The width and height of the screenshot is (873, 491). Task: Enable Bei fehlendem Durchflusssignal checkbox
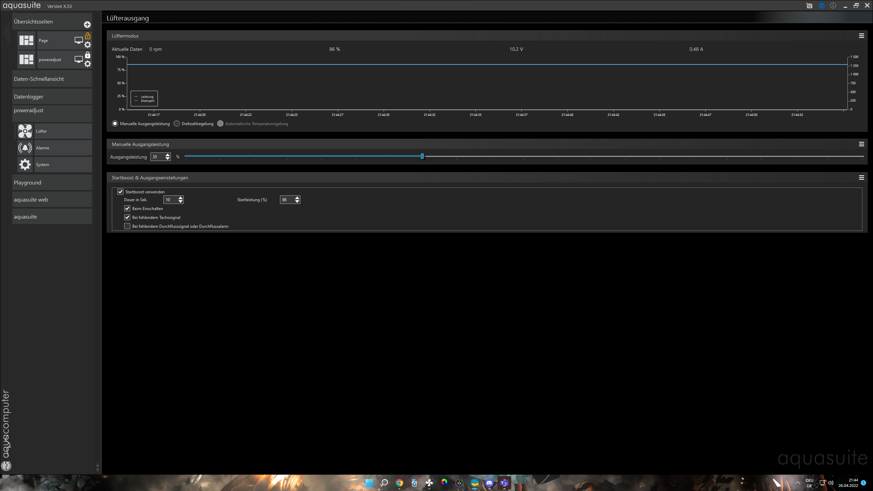127,226
